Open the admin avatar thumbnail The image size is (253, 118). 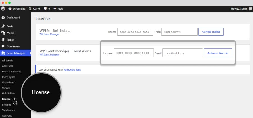click(x=250, y=9)
